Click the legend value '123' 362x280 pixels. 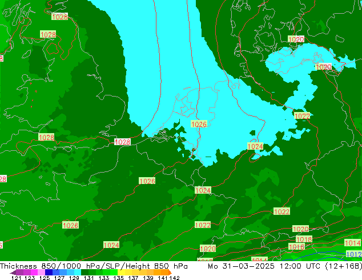[30, 278]
